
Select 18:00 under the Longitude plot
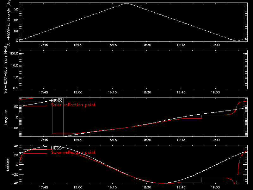tap(78, 140)
